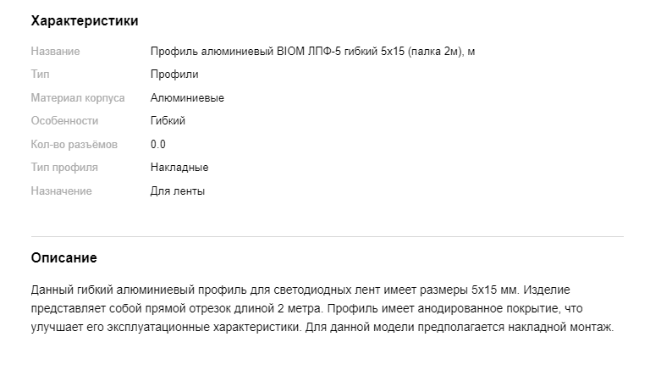
Task: Click the words 'накладной монтаж' in description
Action: [564, 327]
